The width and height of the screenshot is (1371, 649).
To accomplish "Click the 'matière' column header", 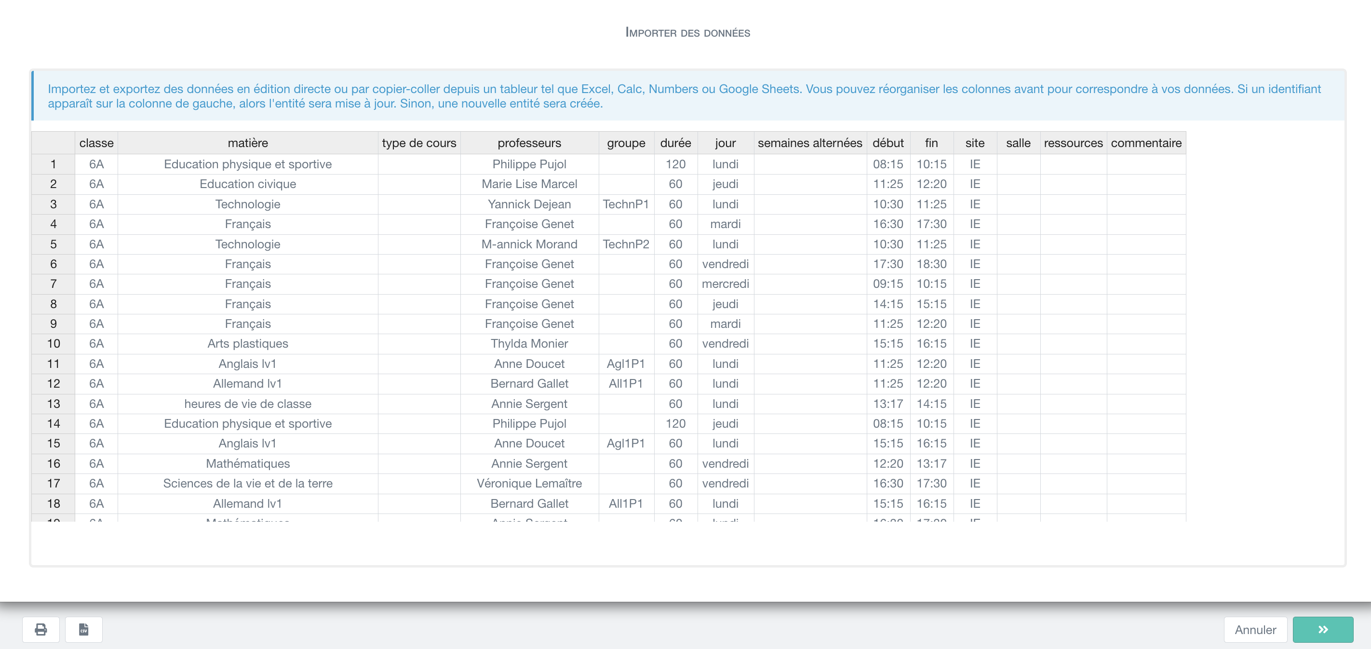I will tap(247, 143).
